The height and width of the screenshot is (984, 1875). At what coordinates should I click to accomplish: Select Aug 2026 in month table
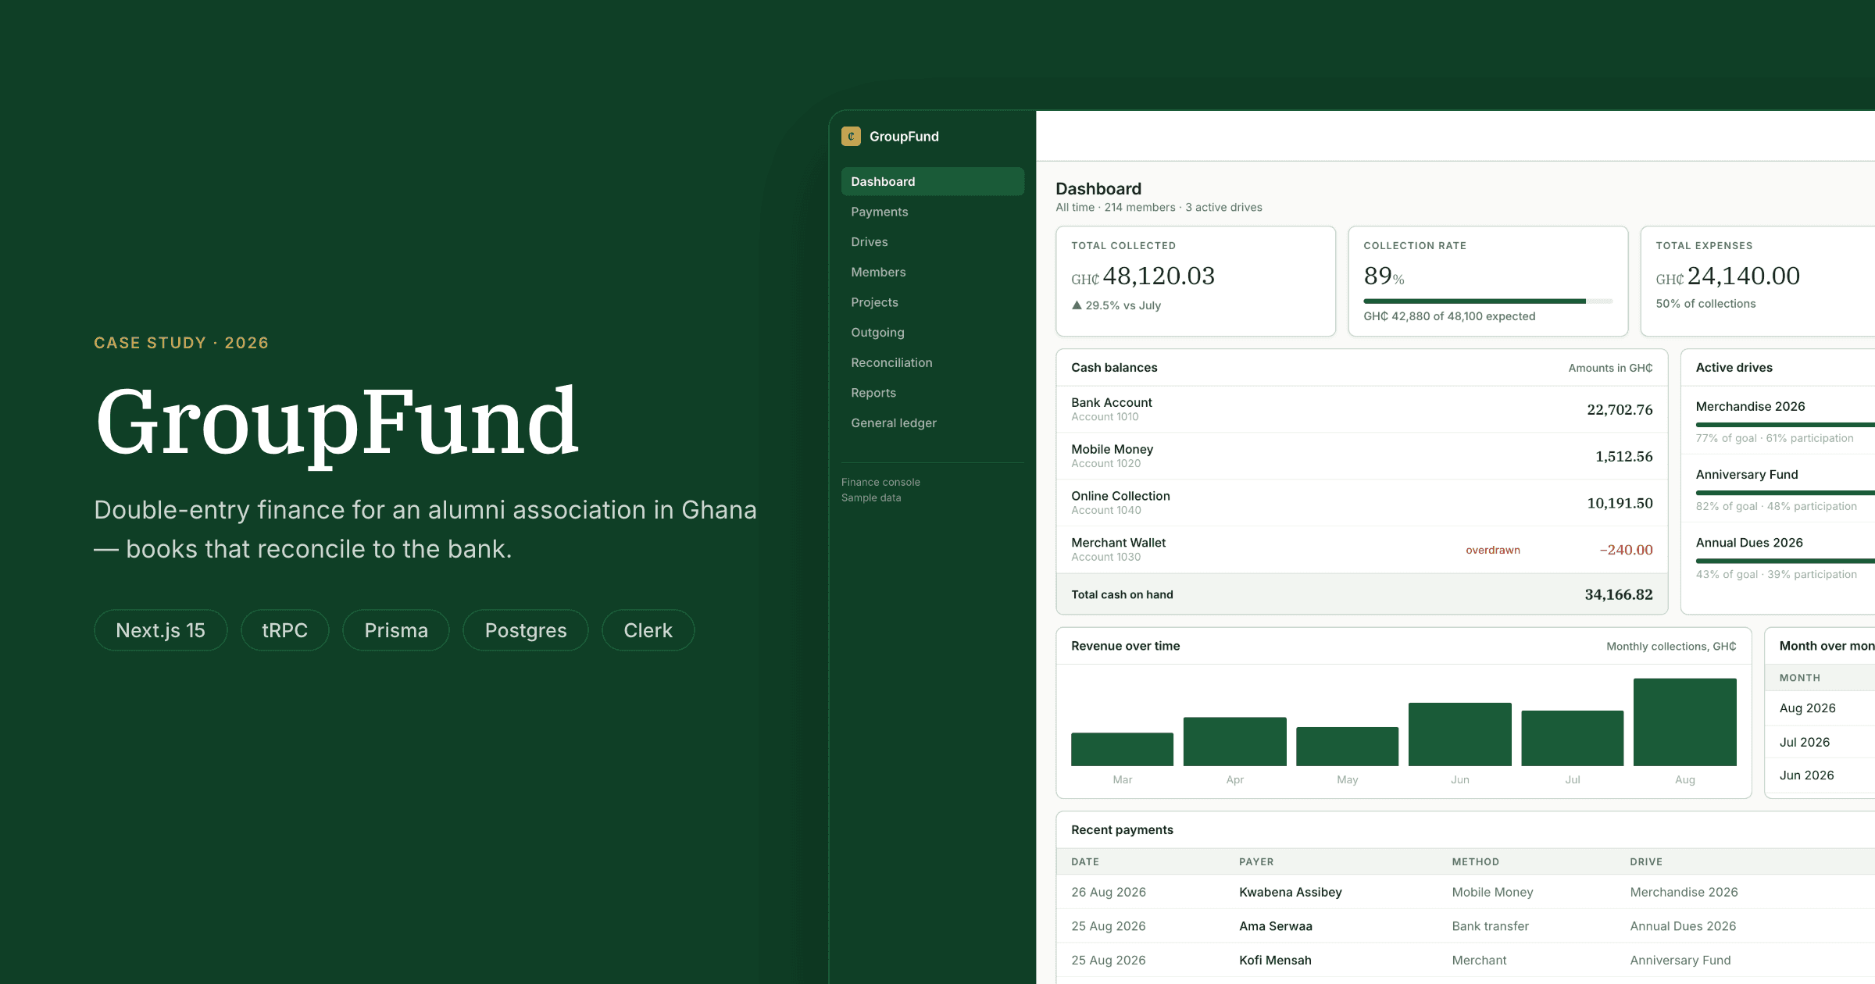tap(1820, 708)
